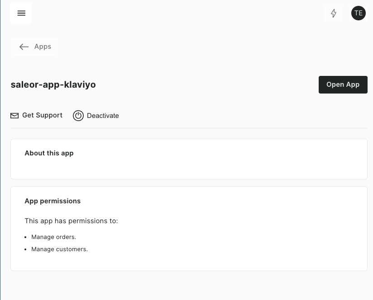Expand the App permissions card
373x300 pixels.
(x=53, y=201)
